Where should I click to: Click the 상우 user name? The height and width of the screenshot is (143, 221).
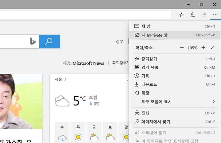(x=120, y=42)
